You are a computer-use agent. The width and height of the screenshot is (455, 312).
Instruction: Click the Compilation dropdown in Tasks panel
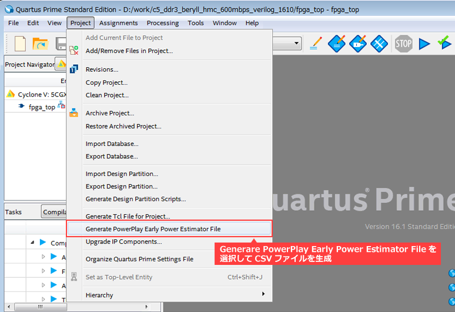(54, 212)
